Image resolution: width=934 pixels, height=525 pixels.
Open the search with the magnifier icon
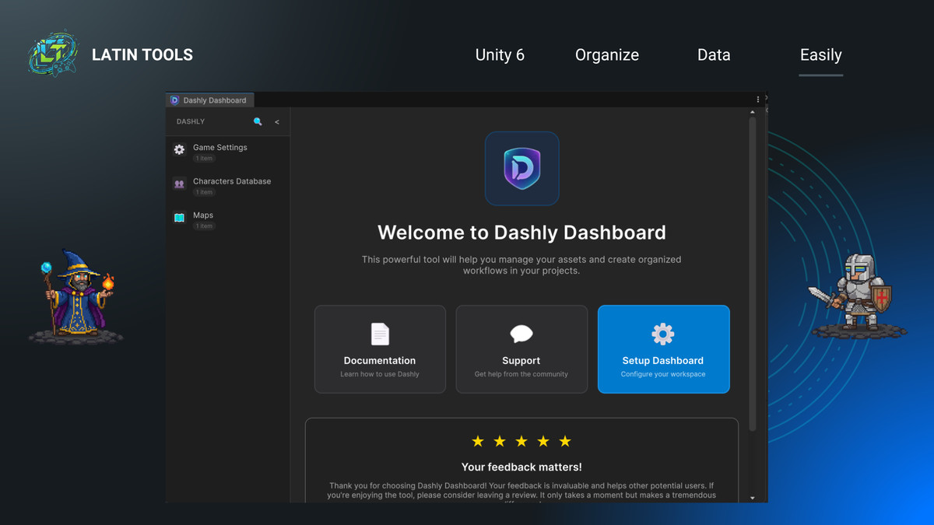click(x=257, y=121)
